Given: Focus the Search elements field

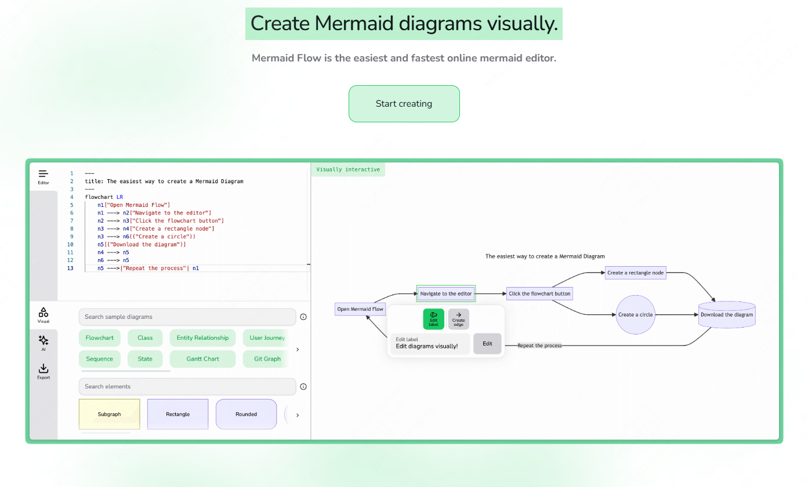Looking at the screenshot, I should (x=187, y=387).
